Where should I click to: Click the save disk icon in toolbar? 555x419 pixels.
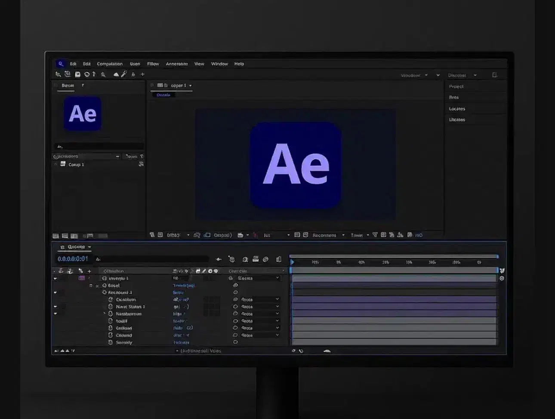tap(77, 74)
